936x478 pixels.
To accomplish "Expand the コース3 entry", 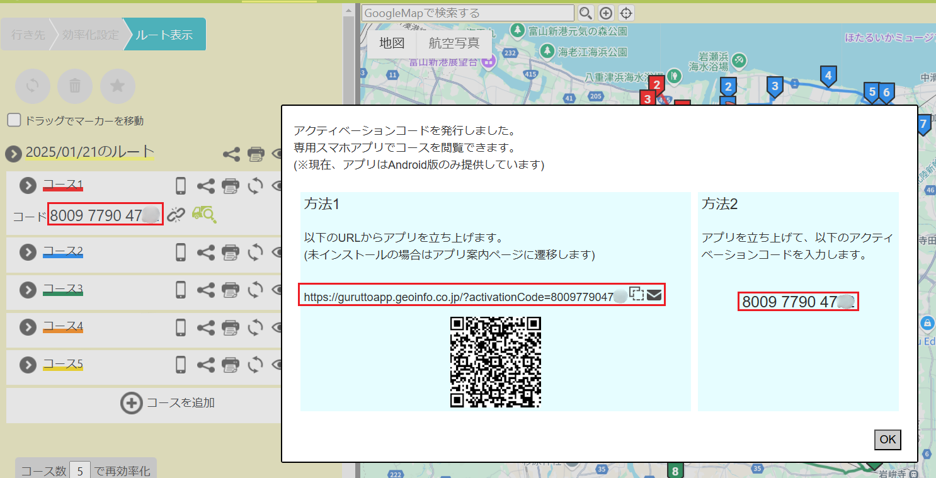I will [x=28, y=290].
